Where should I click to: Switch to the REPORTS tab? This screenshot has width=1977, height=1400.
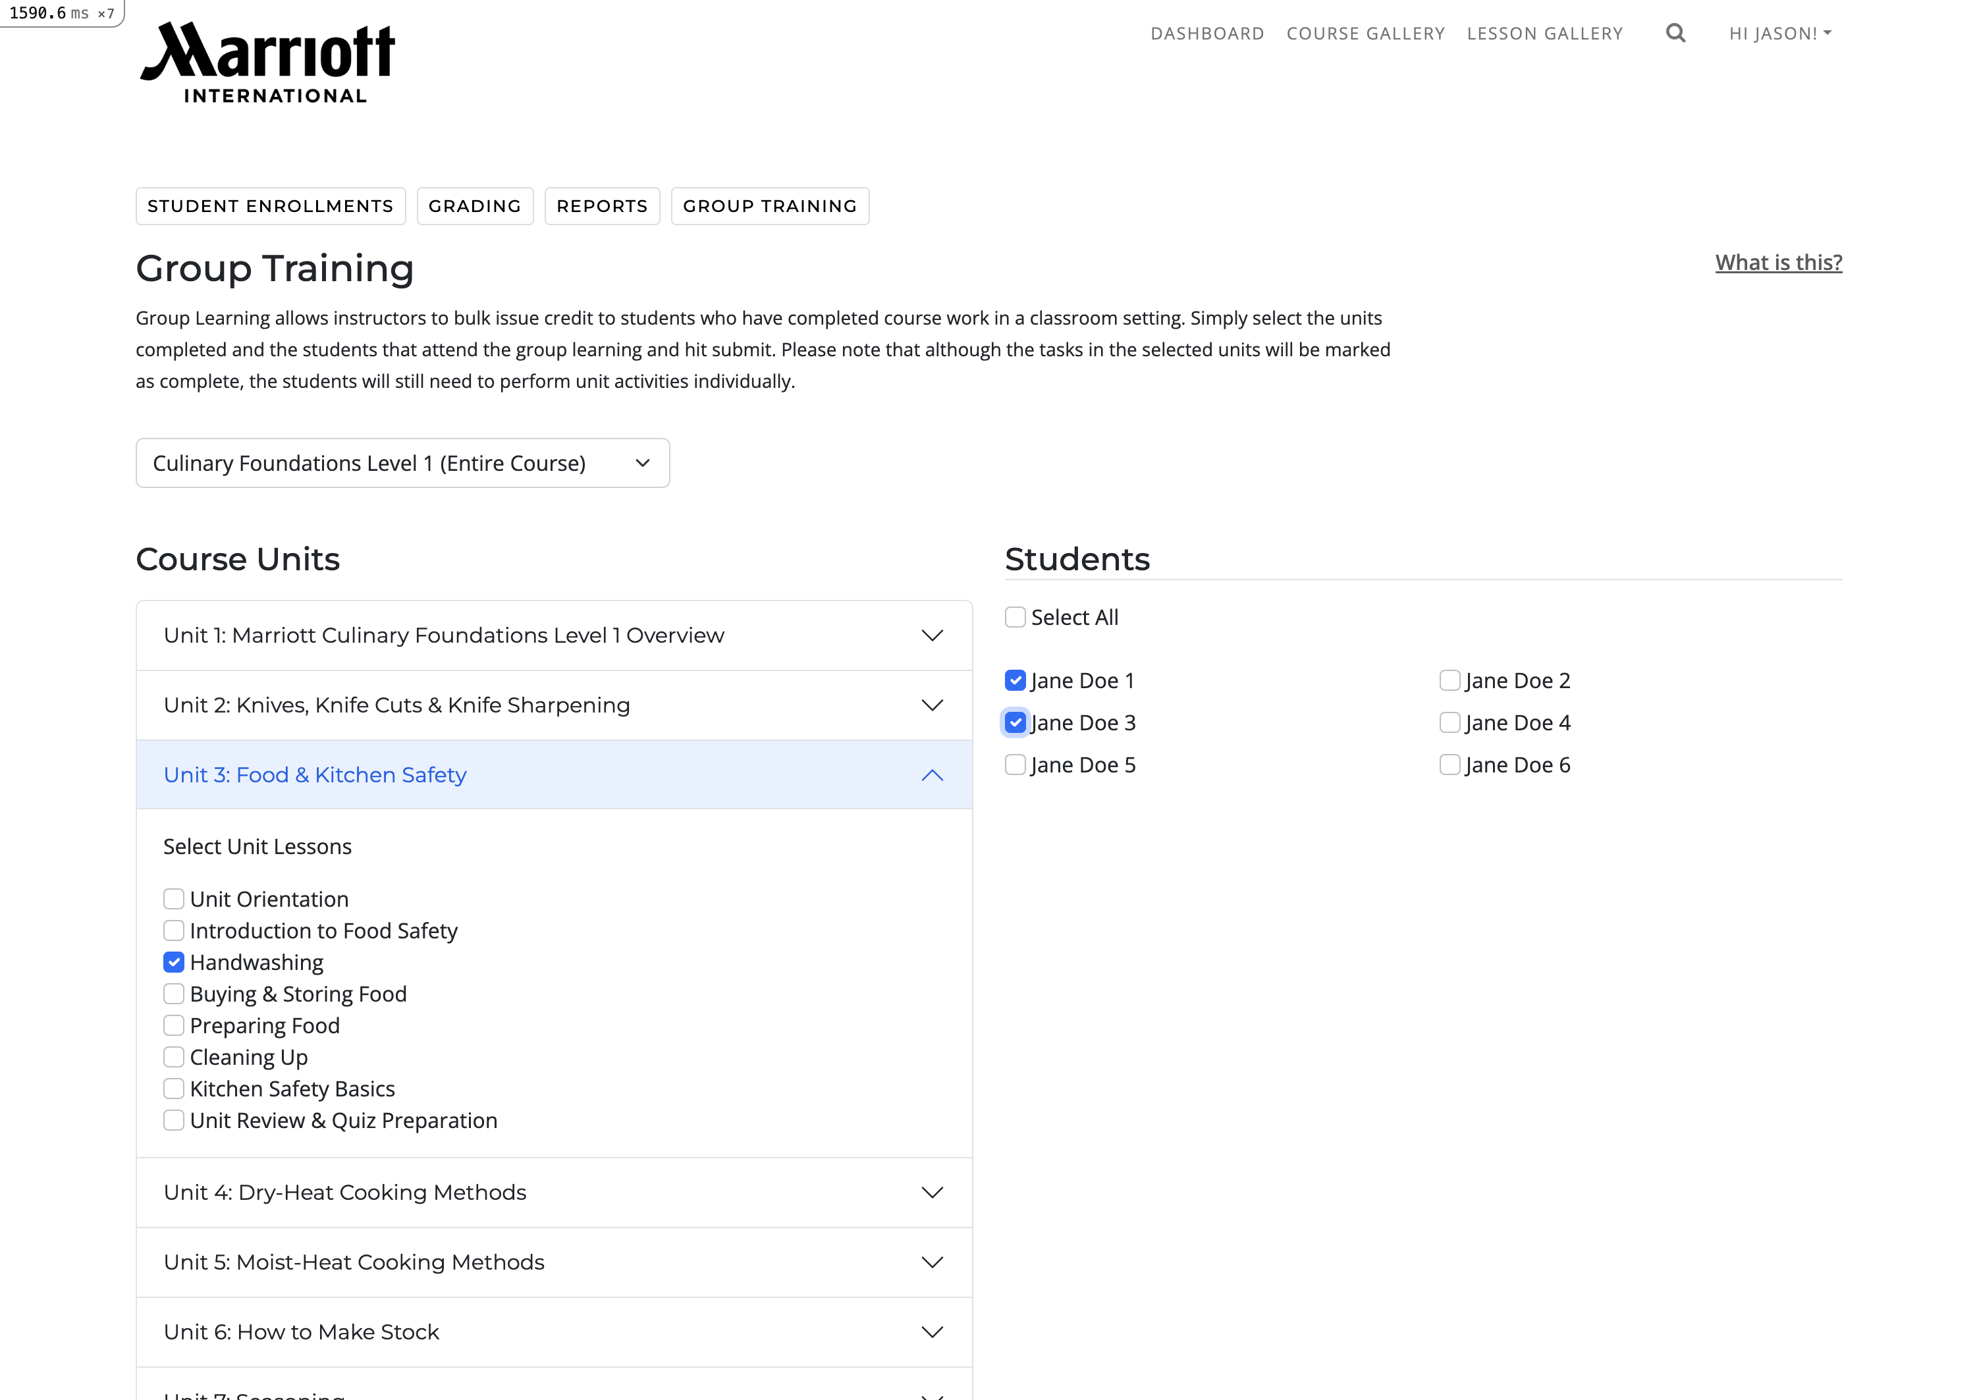[602, 206]
